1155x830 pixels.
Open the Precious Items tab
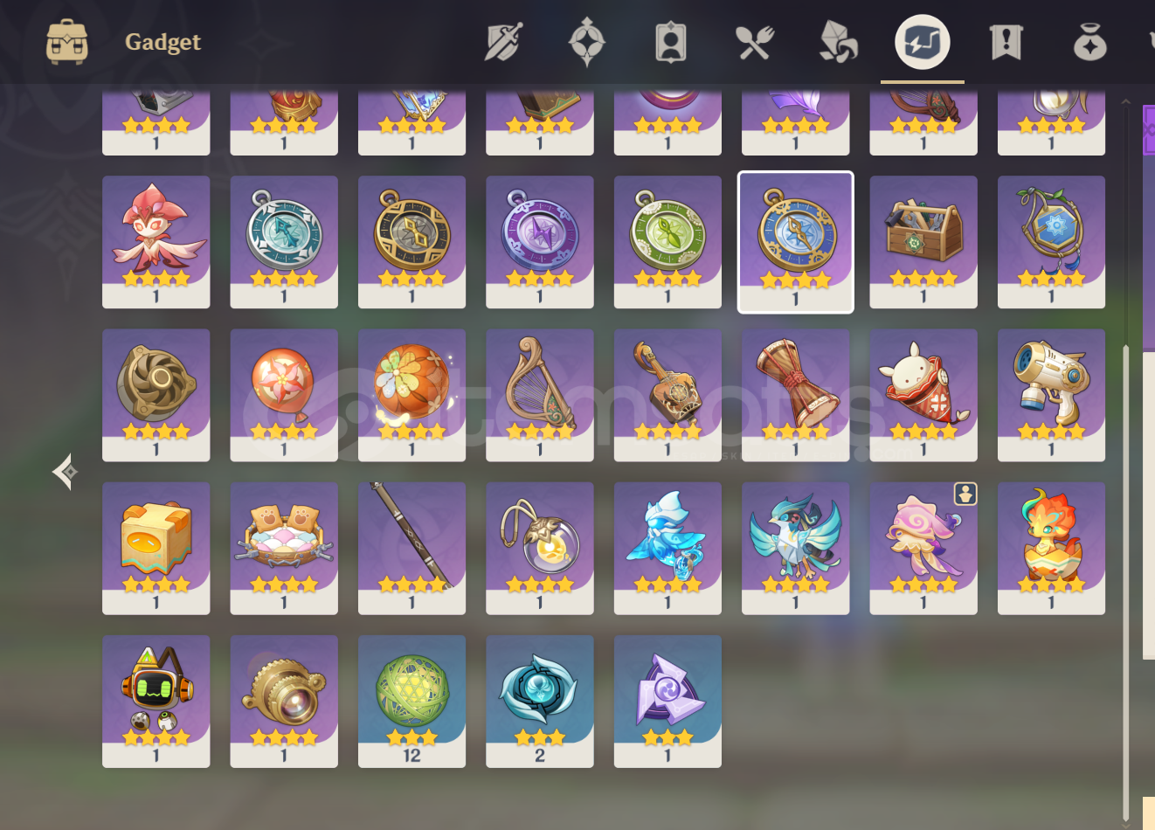[x=1089, y=42]
